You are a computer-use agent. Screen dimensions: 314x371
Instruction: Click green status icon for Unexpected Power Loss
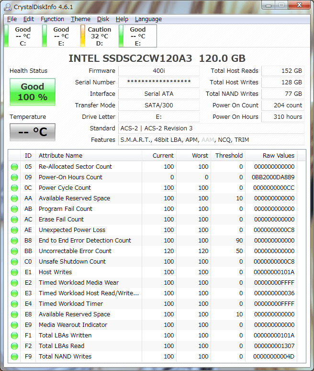pos(14,230)
